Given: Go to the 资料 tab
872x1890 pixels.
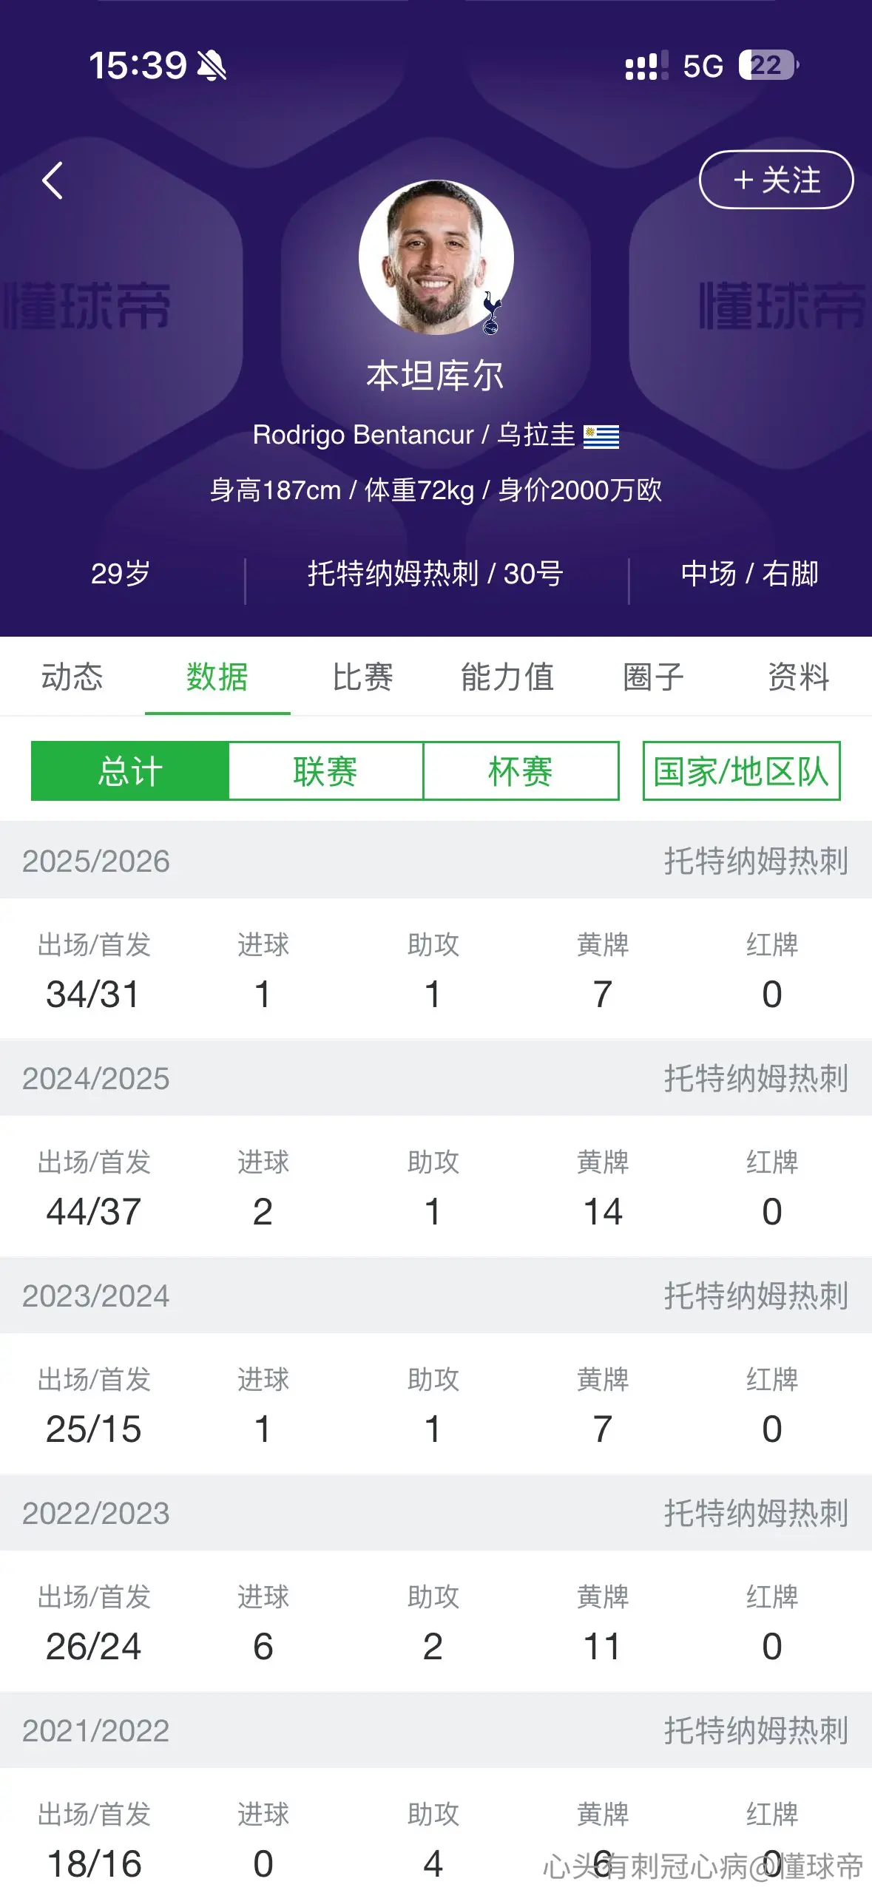Looking at the screenshot, I should pos(799,677).
